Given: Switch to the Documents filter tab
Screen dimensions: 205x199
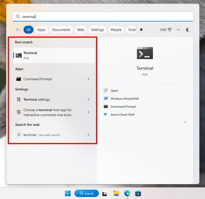Looking at the screenshot, I should point(61,30).
